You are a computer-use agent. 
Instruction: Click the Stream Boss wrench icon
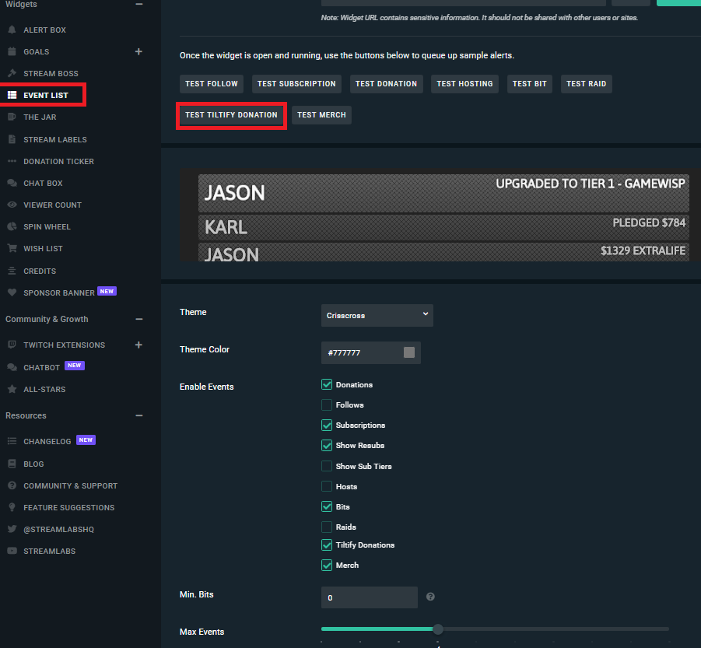tap(12, 73)
